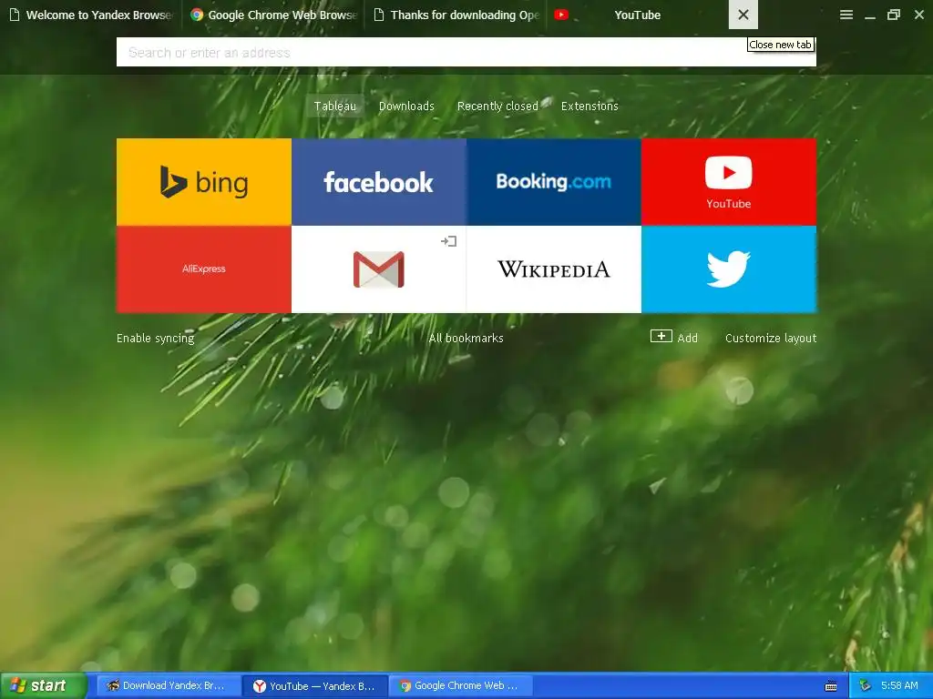
Task: Open the Recently closed section
Action: coord(497,106)
